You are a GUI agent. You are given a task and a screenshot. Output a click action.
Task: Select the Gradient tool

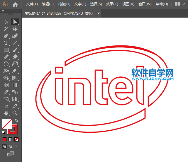click(15, 85)
